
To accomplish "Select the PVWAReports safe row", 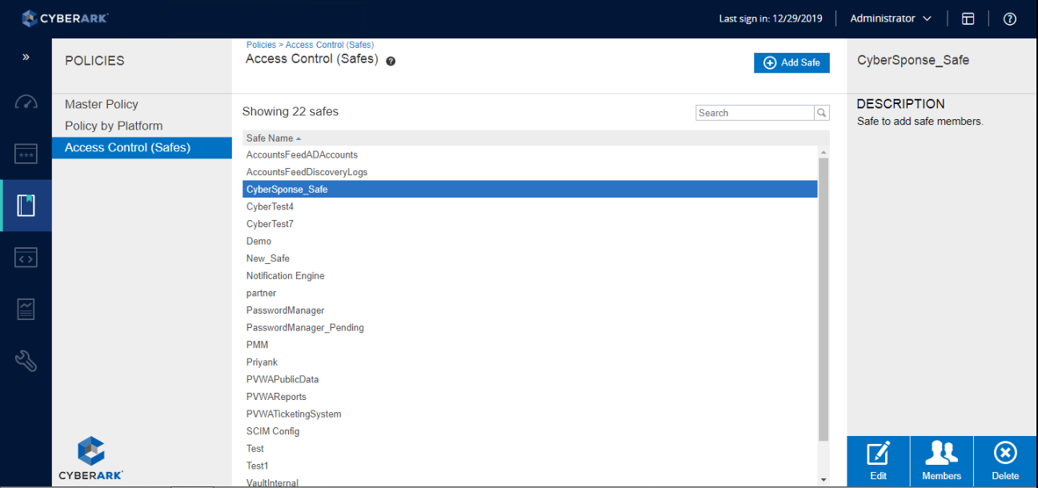I will pyautogui.click(x=530, y=397).
